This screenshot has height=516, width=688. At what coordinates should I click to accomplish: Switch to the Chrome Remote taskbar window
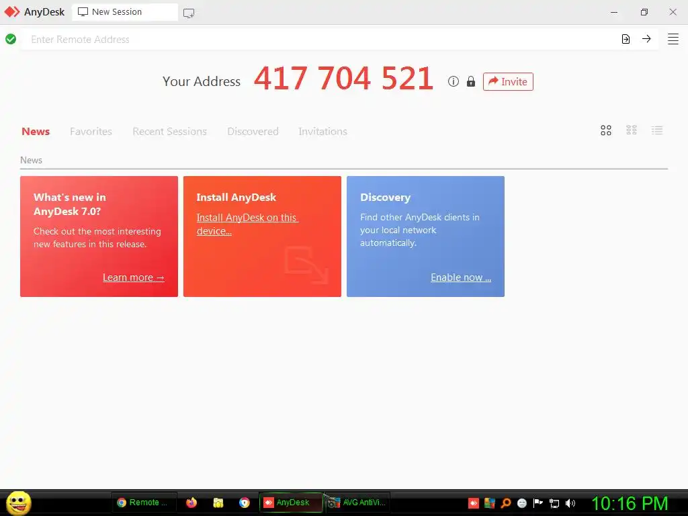point(144,503)
